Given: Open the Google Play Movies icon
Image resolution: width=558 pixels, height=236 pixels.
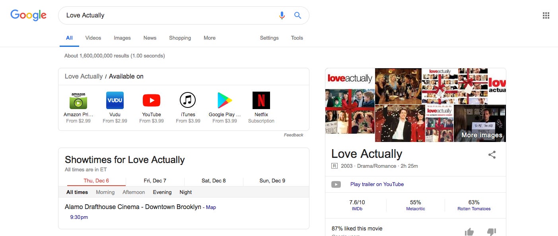Looking at the screenshot, I should (x=225, y=100).
